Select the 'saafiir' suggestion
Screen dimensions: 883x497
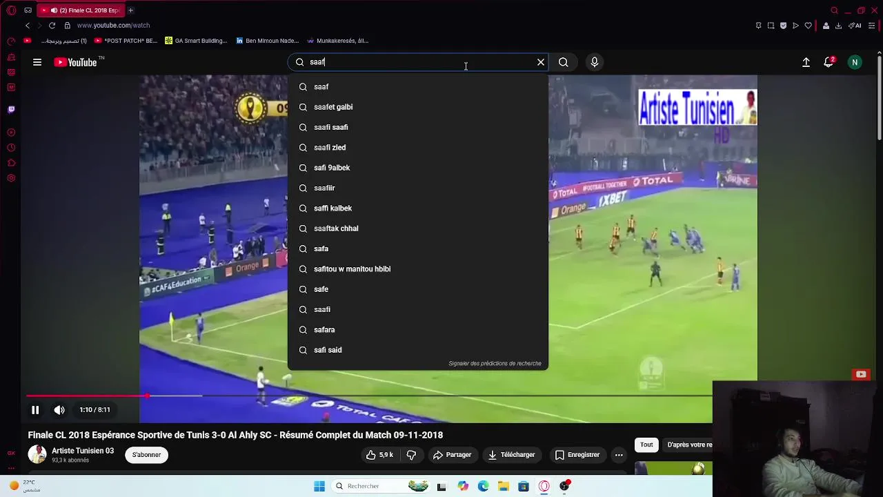[418, 188]
